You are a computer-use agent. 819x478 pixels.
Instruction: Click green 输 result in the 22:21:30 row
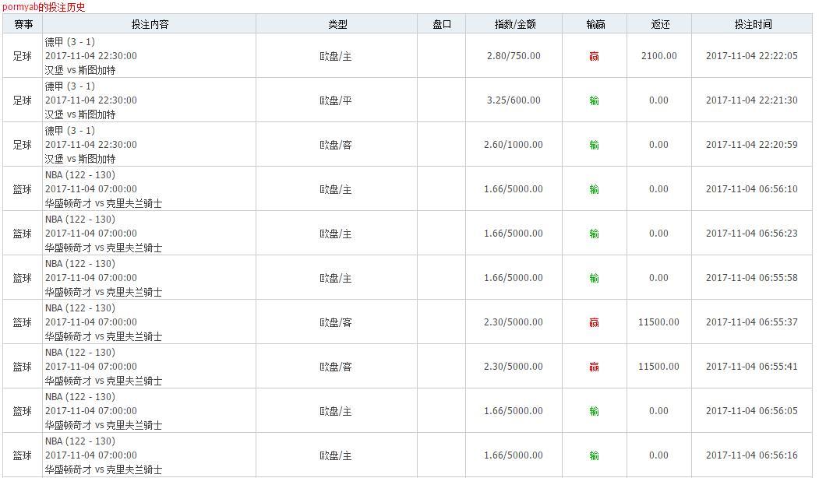coord(594,100)
